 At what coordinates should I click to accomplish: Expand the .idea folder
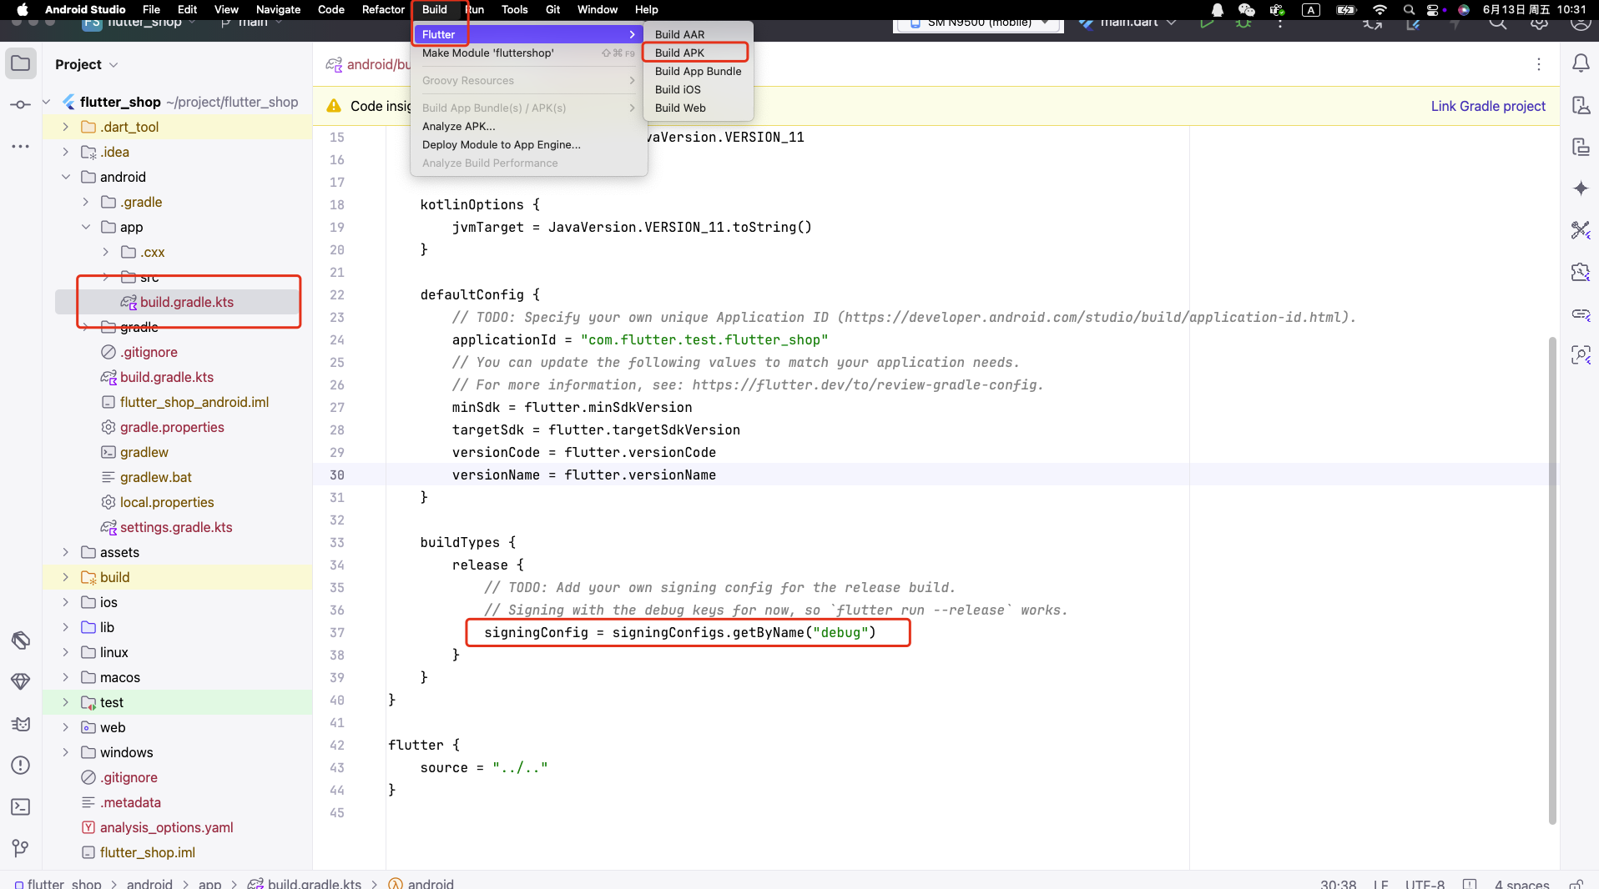pos(66,152)
